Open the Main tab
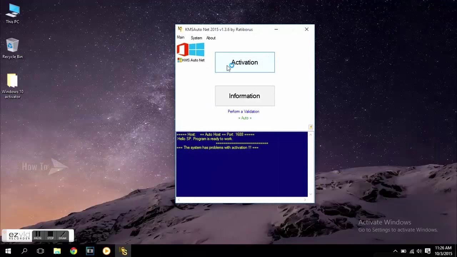Screen dimensions: 457x257 point(181,37)
